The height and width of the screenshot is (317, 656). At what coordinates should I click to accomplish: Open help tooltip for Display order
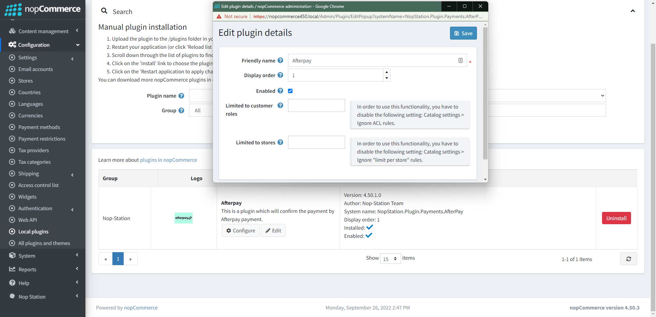(x=280, y=75)
